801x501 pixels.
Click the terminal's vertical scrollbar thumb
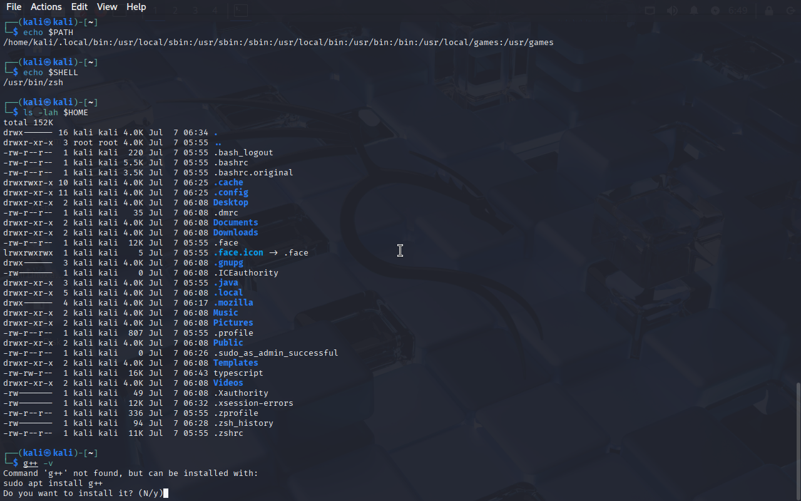tap(798, 442)
